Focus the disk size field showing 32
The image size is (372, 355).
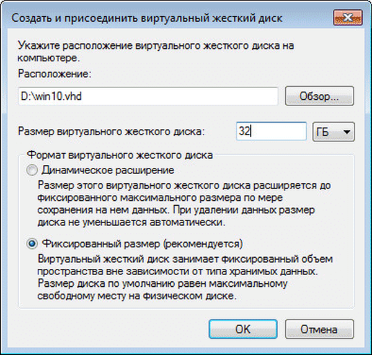pyautogui.click(x=271, y=131)
